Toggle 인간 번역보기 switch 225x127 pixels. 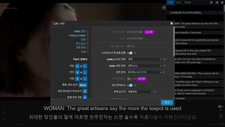(130, 85)
